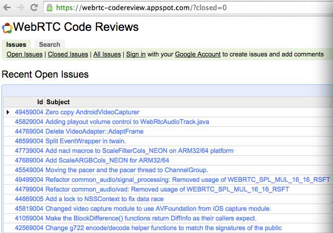Screen dimensions: 333x233
Task: Click the WebRTC Code Reviews heading
Action: click(x=76, y=27)
